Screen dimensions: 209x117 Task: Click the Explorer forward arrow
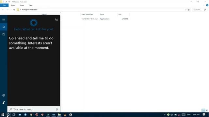pyautogui.click(x=8, y=10)
